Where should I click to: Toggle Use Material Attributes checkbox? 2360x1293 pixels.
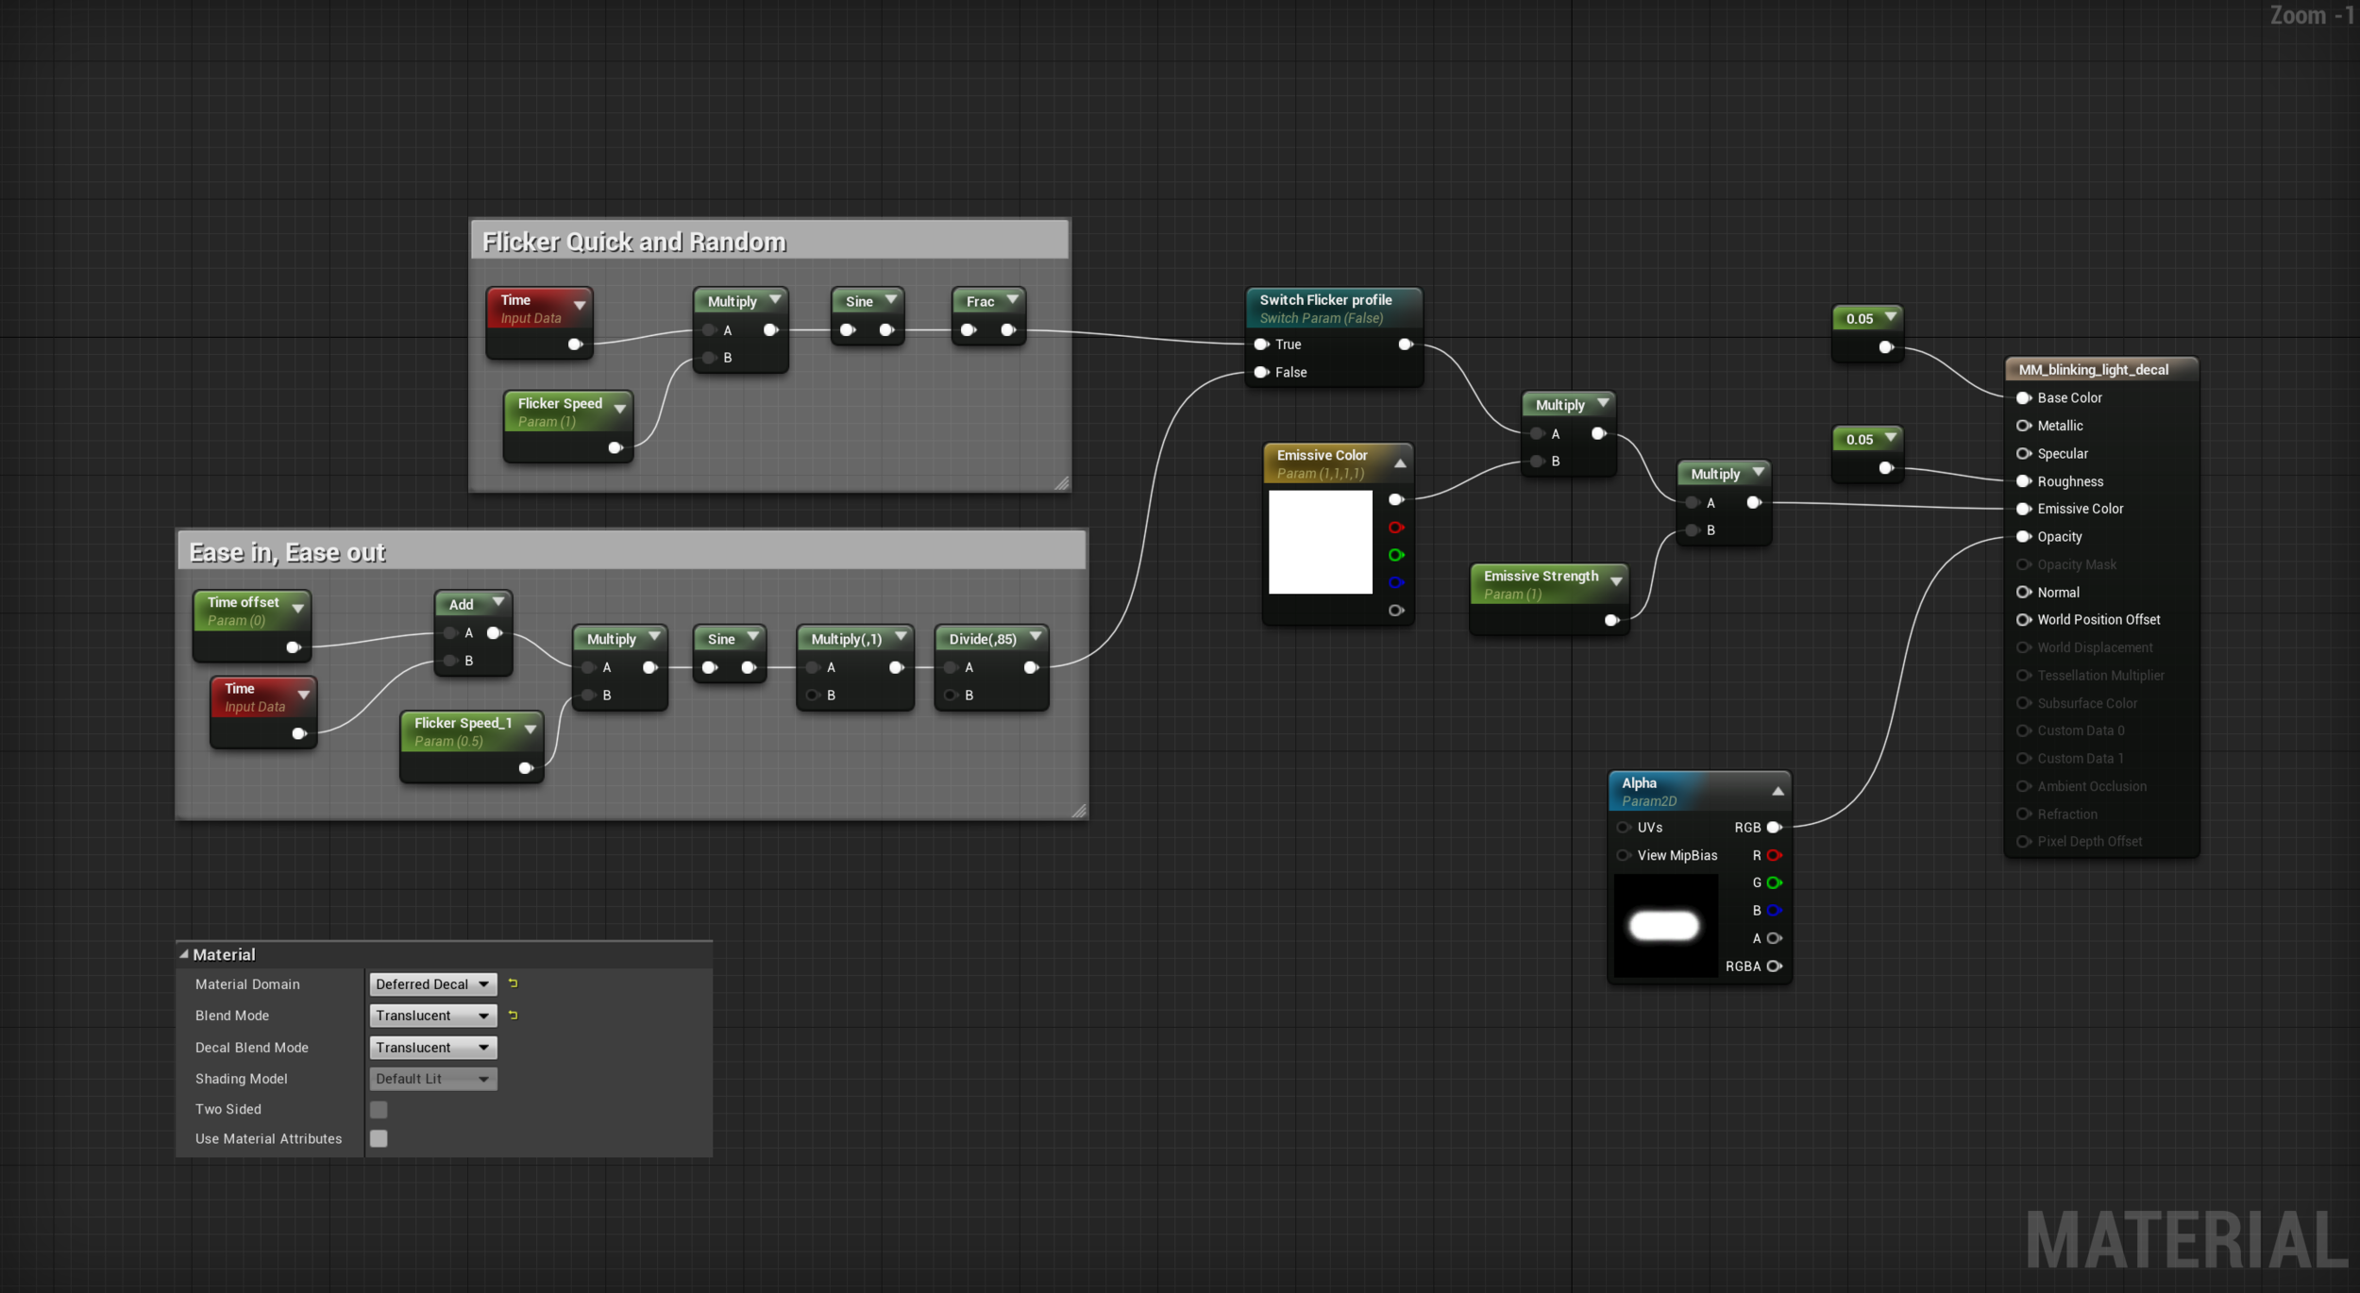pyautogui.click(x=379, y=1138)
